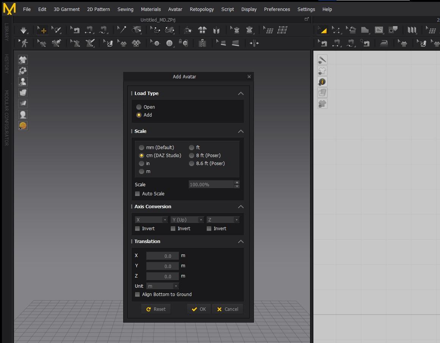This screenshot has height=343, width=440.
Task: Click the info display icon in 2D window
Action: (322, 82)
